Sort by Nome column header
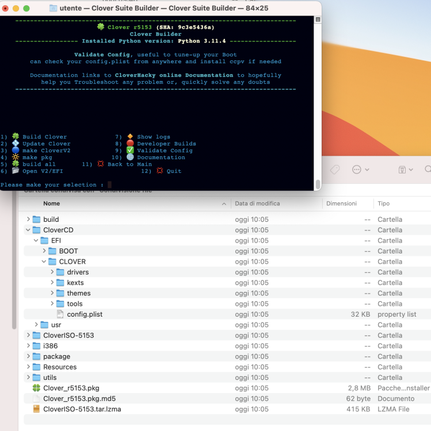This screenshot has height=431, width=431. [x=51, y=203]
